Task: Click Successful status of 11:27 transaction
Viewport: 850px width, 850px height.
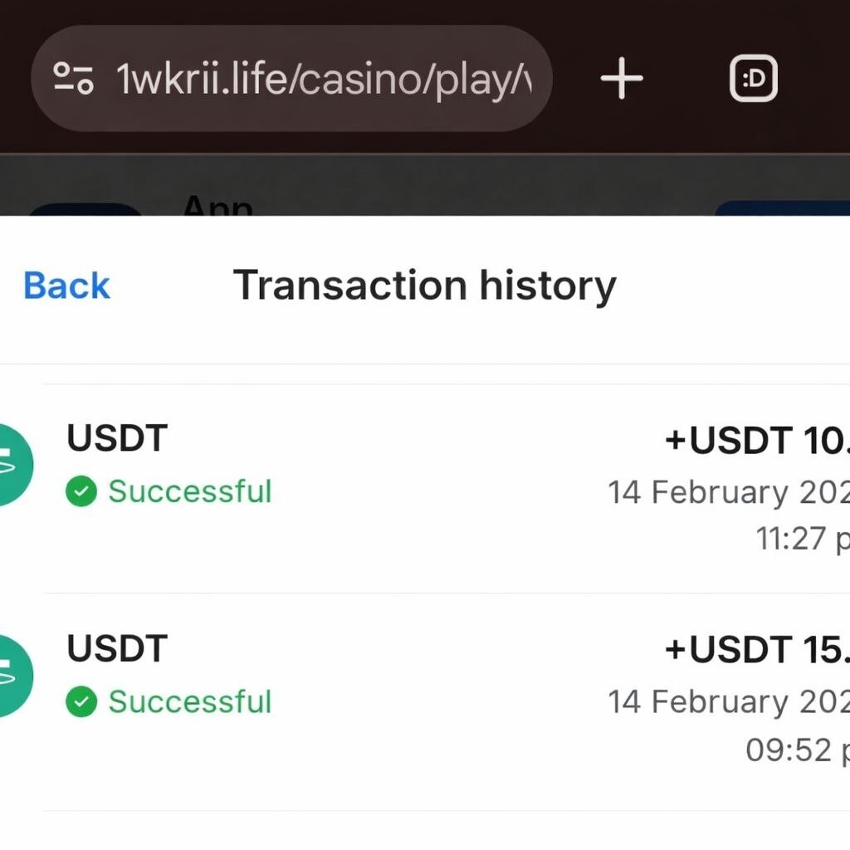Action: 189,491
